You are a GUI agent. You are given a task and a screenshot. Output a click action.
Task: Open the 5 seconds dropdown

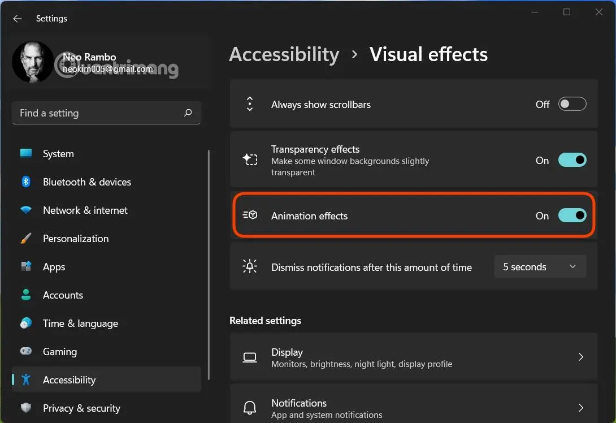click(540, 266)
